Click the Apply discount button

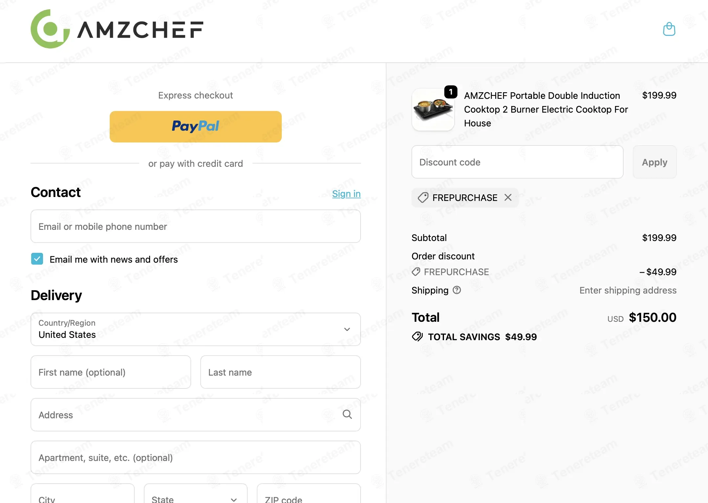click(x=654, y=162)
